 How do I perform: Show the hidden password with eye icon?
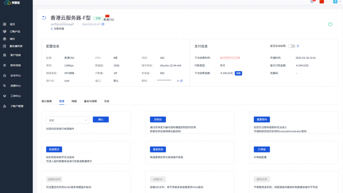[178, 80]
